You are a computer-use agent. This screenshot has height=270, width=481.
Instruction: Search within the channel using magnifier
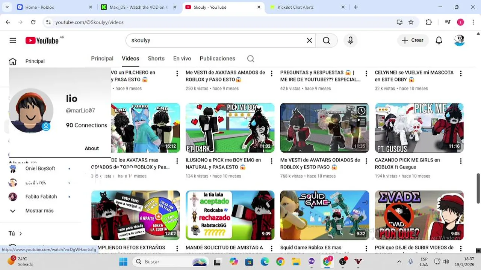point(251,58)
